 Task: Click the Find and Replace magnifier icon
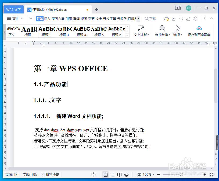(x=162, y=29)
